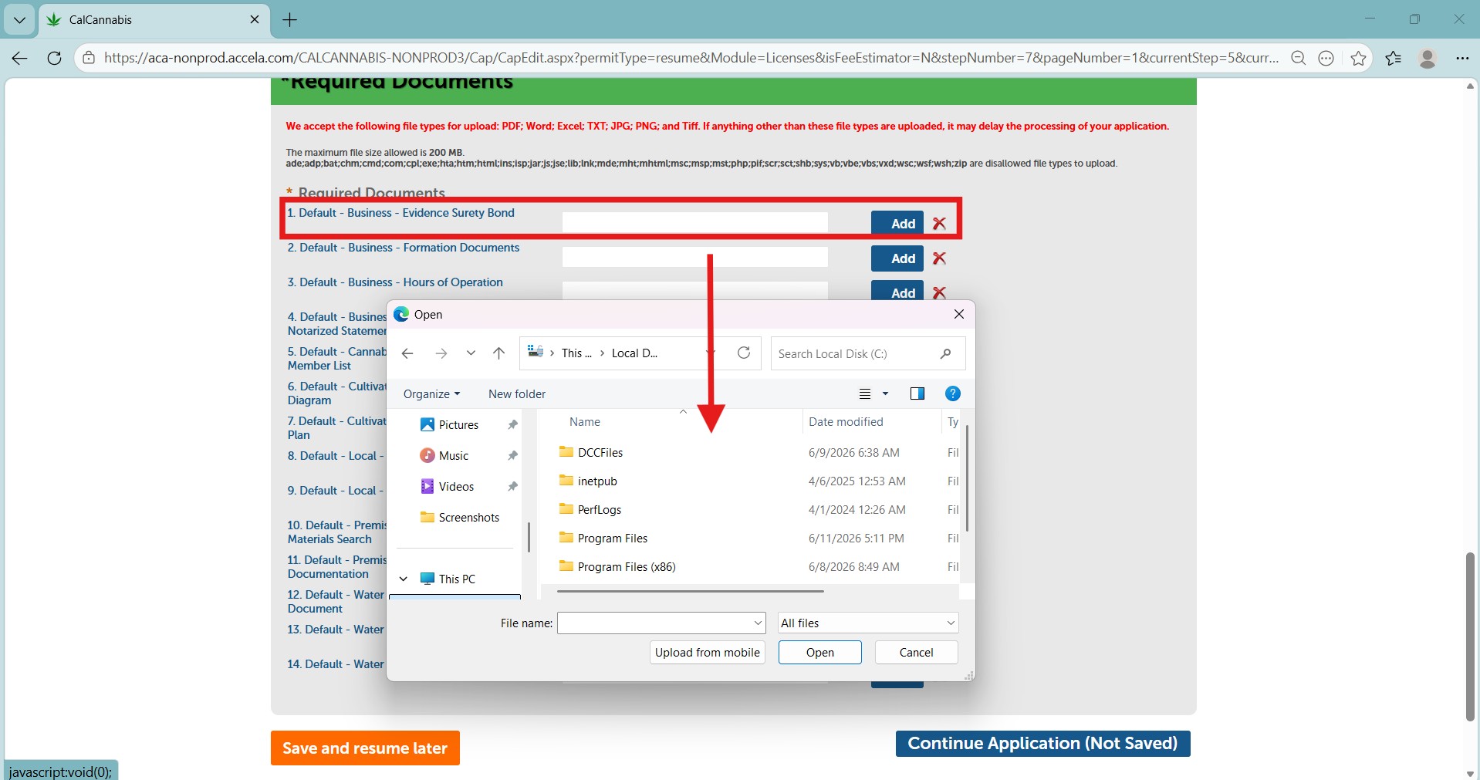
Task: Open the favorites list icon
Action: [1394, 58]
